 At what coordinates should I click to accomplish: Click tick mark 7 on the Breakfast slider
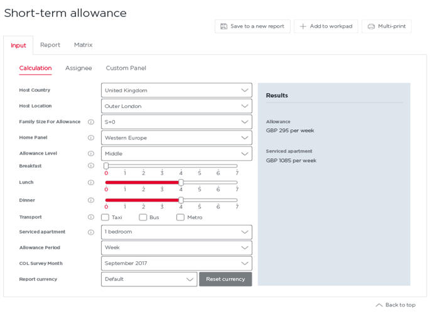pyautogui.click(x=237, y=173)
